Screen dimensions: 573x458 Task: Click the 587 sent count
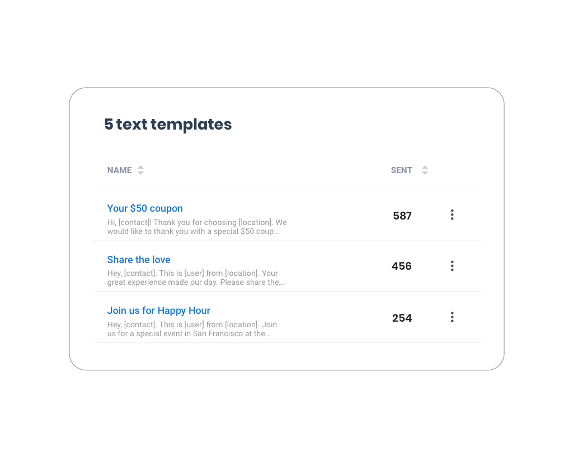[x=402, y=216]
